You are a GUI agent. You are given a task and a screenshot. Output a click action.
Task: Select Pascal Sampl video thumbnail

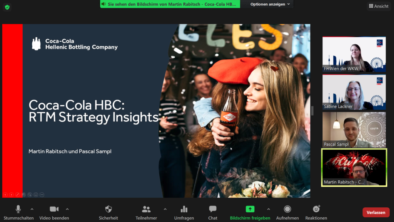pyautogui.click(x=354, y=130)
